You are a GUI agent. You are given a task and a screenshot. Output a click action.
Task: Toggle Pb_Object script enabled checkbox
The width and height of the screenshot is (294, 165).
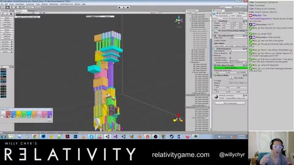217,65
